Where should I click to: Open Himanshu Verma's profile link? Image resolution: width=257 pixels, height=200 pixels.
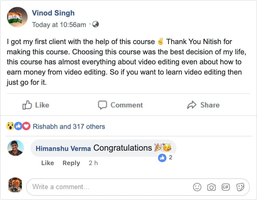(x=63, y=148)
